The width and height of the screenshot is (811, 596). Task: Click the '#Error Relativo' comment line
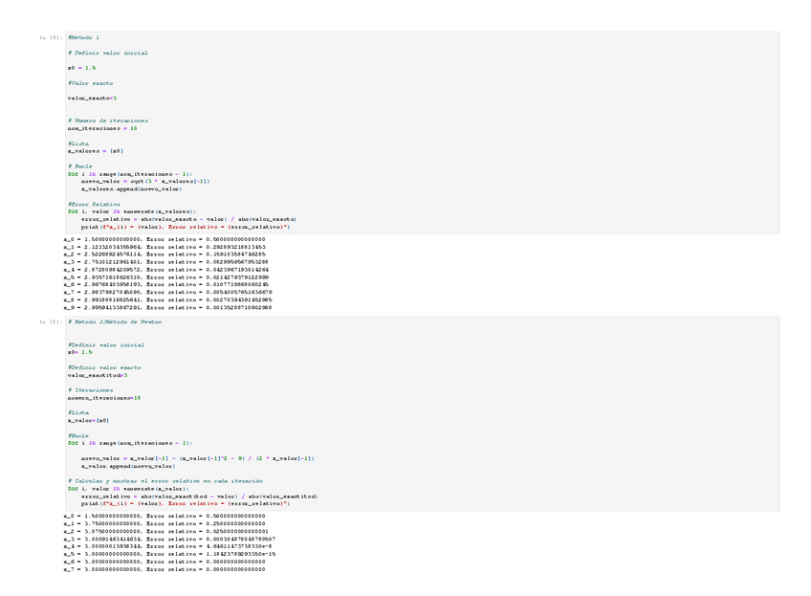[94, 205]
